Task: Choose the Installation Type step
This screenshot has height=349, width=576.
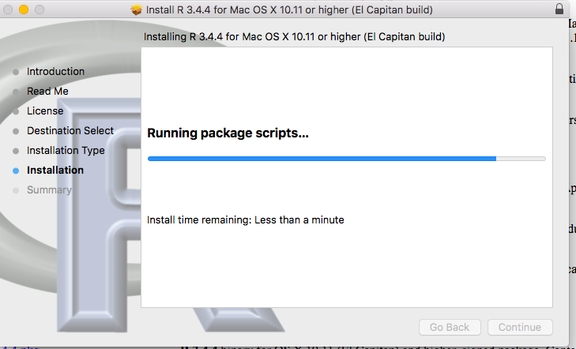Action: click(x=66, y=151)
